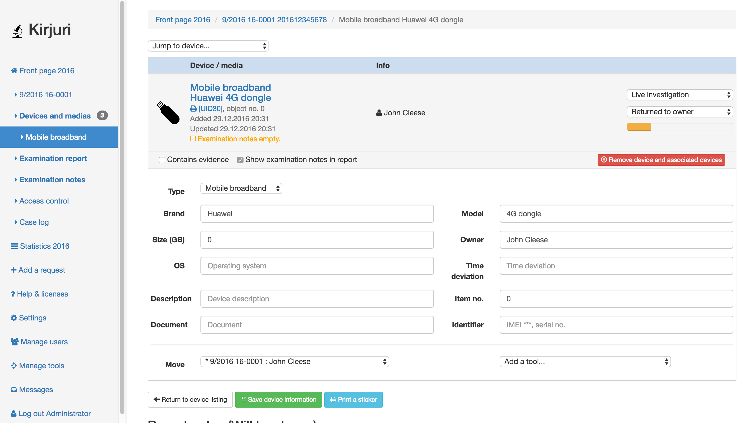Image resolution: width=755 pixels, height=423 pixels.
Task: Open Examination report in sidebar
Action: click(53, 158)
